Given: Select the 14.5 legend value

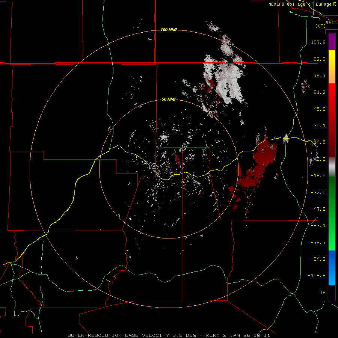Looking at the screenshot, I should tap(320, 142).
